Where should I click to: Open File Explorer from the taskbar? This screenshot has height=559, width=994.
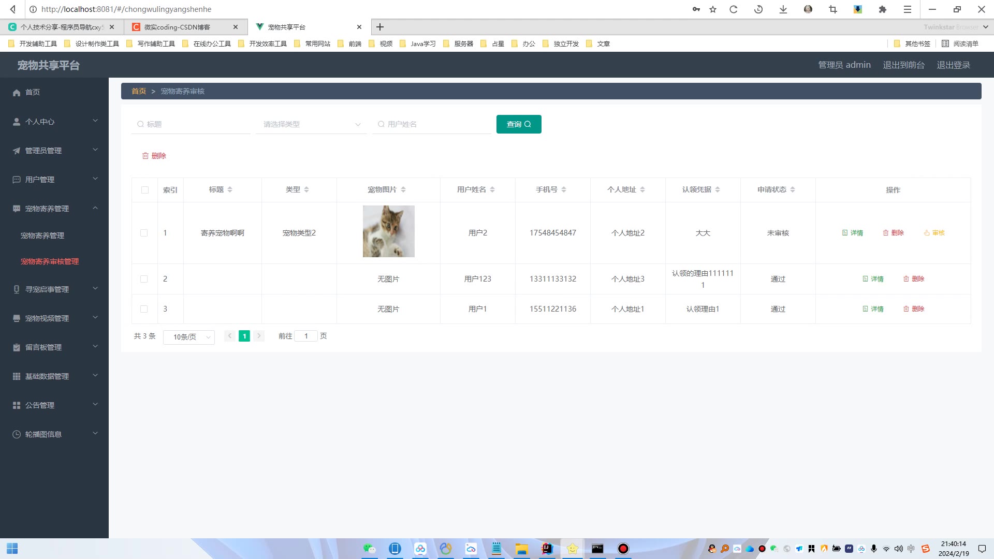521,549
